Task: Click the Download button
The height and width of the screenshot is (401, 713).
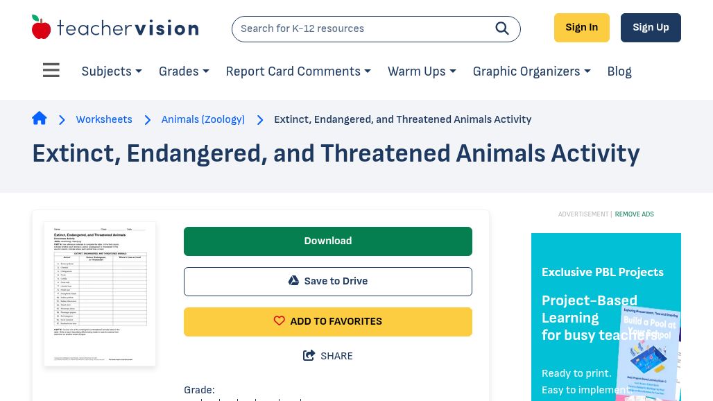Action: coord(327,241)
